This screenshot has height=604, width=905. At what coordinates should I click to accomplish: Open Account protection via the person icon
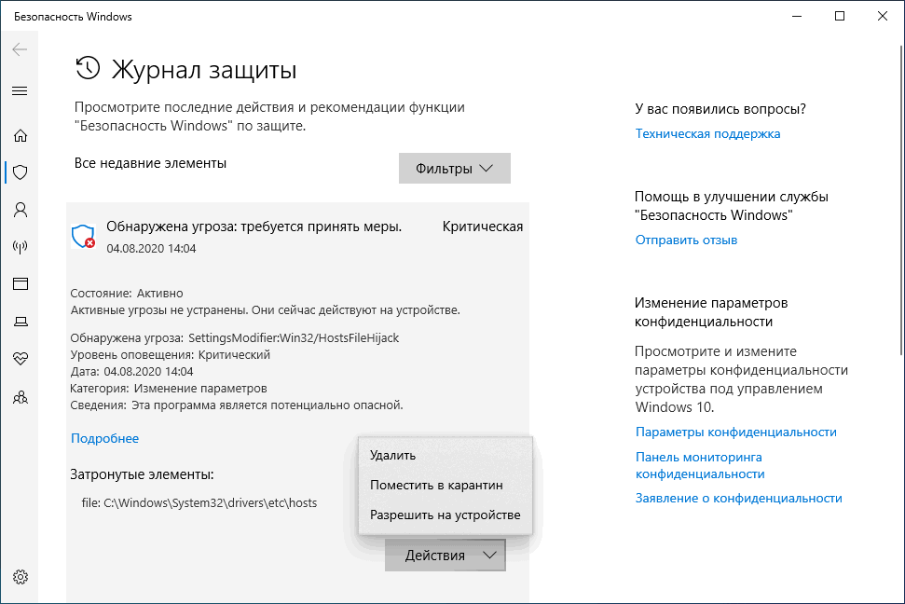pos(21,210)
